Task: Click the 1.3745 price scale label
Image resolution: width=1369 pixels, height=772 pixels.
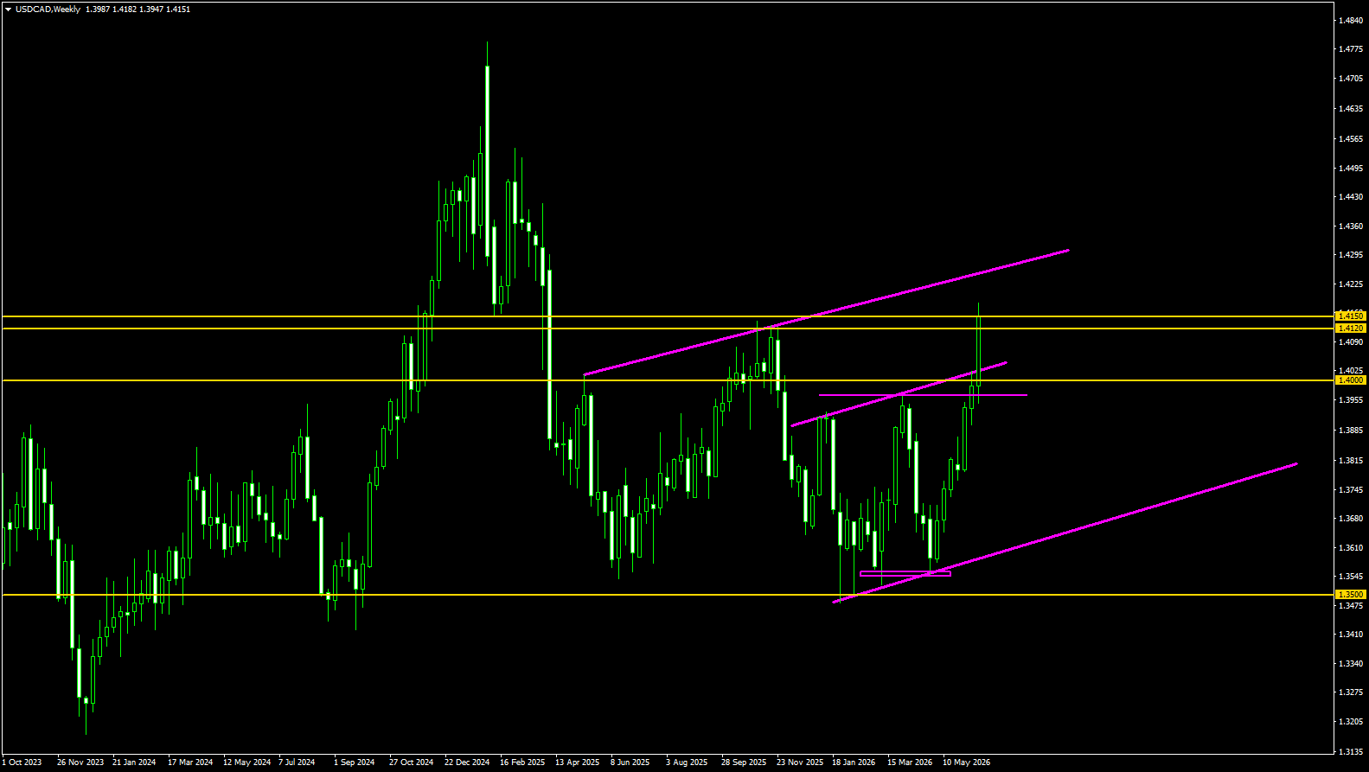Action: click(1351, 490)
